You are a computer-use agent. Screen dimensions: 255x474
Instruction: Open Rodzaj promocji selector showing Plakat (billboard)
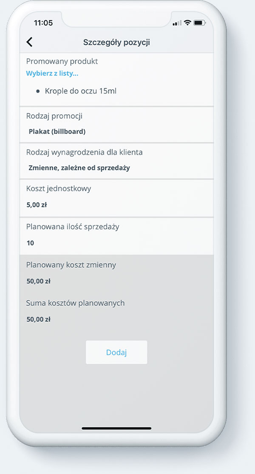click(116, 124)
